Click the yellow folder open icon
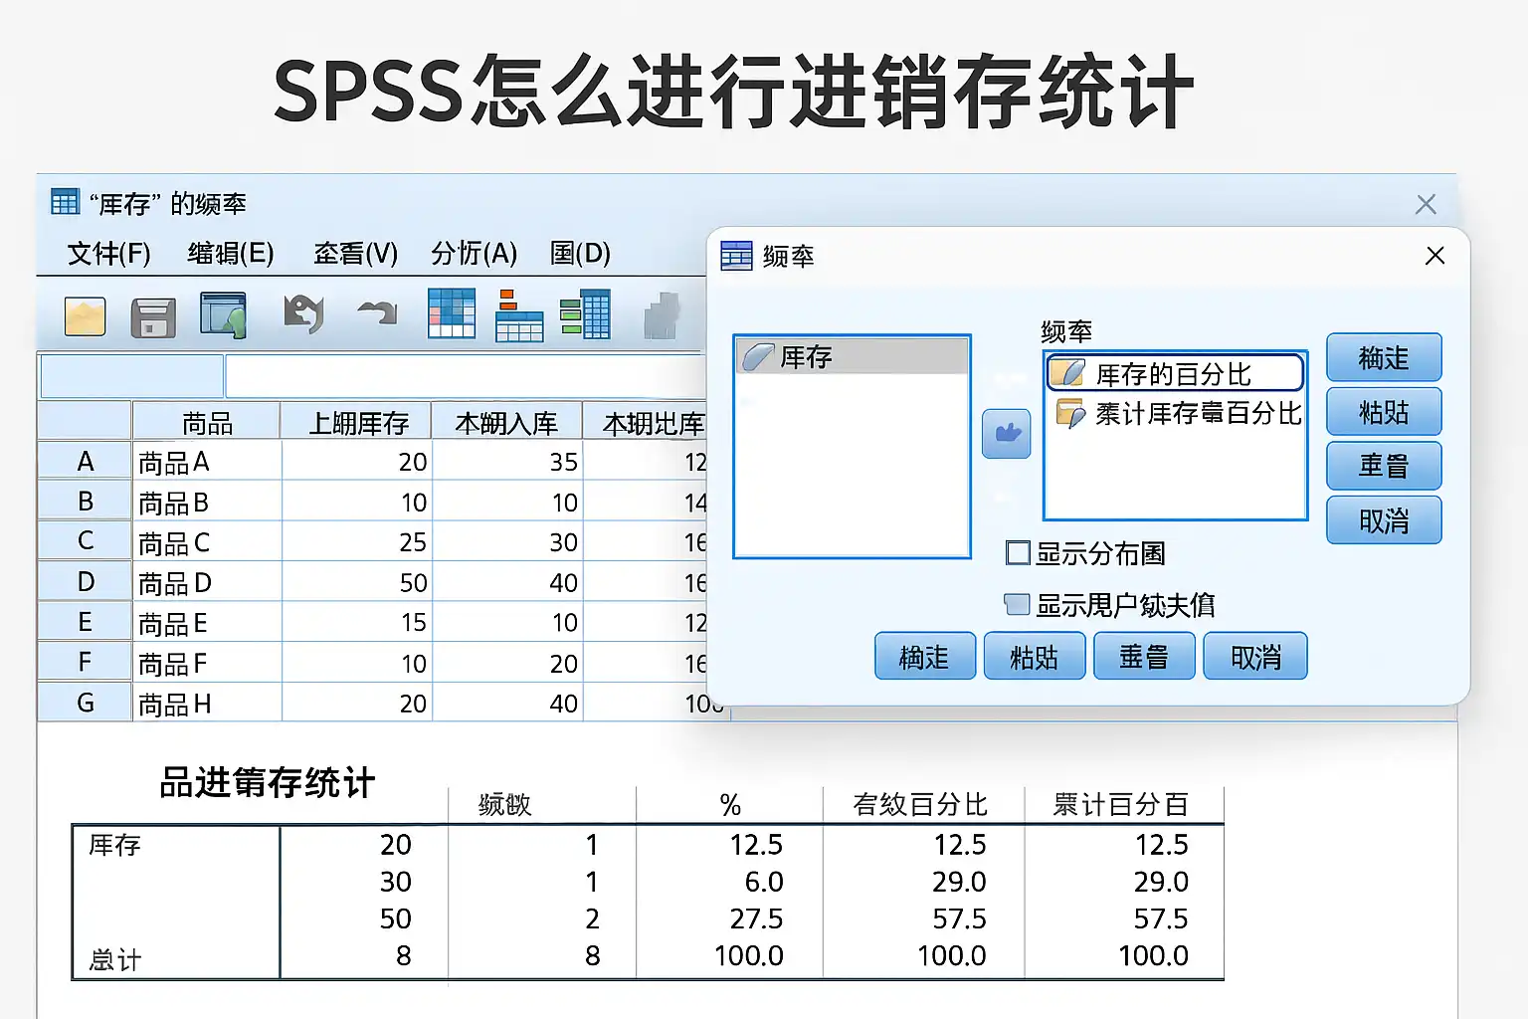This screenshot has width=1528, height=1019. 86,316
